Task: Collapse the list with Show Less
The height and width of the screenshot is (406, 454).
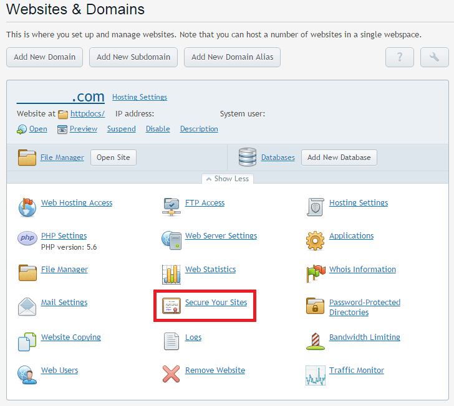Action: click(x=227, y=179)
